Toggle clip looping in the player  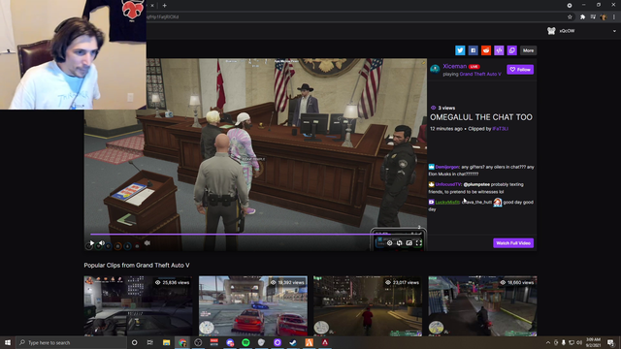click(399, 243)
